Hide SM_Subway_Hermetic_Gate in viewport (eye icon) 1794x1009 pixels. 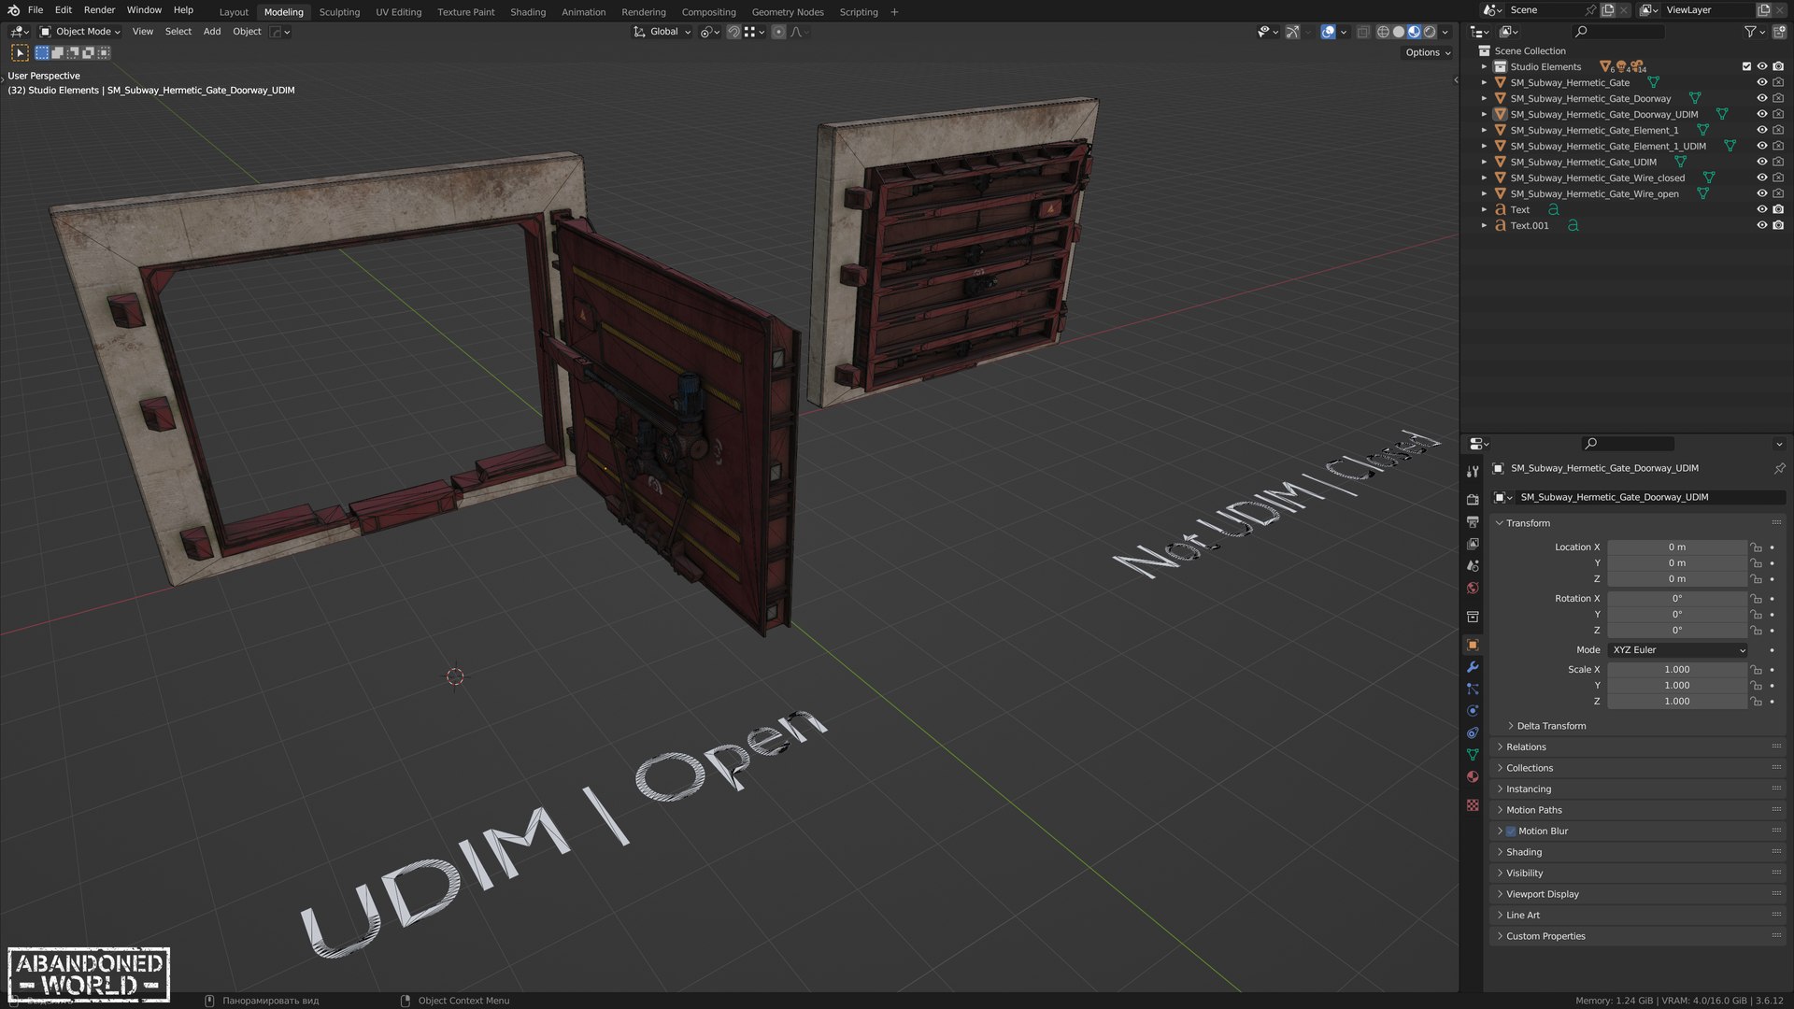tap(1761, 82)
